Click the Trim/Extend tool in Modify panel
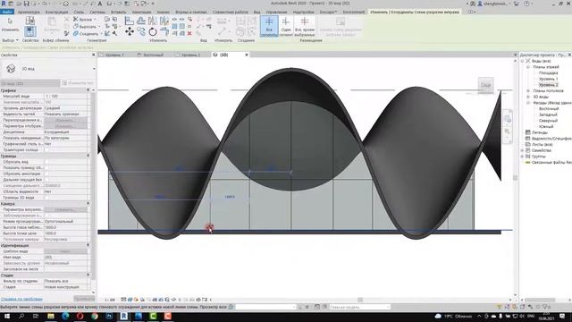This screenshot has height=322, width=572. coord(164,32)
